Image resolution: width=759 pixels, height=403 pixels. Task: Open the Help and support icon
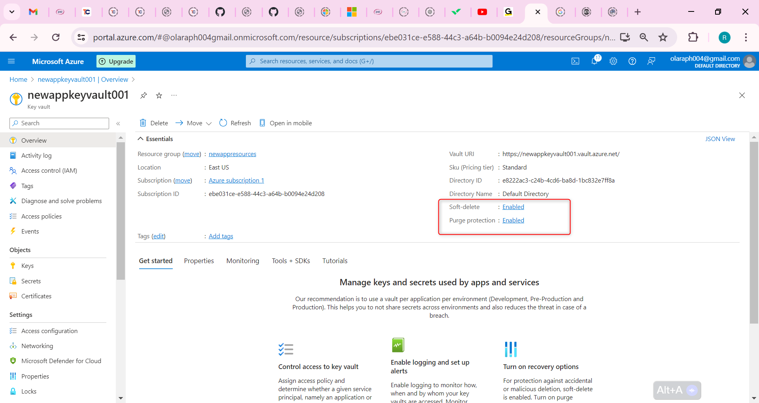[x=632, y=61]
